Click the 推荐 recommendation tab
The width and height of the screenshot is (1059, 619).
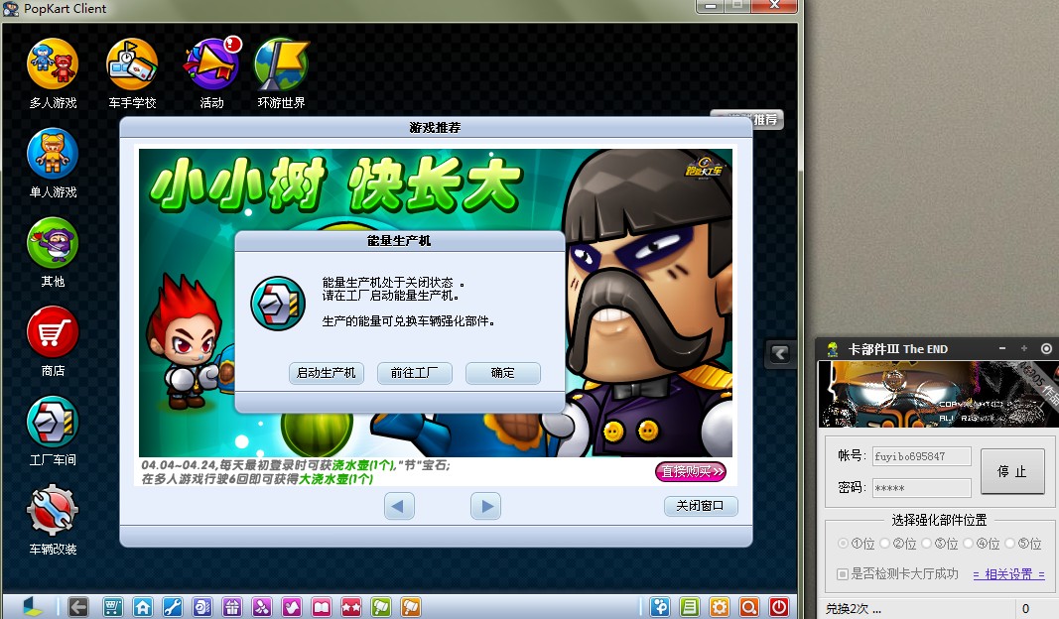(764, 119)
